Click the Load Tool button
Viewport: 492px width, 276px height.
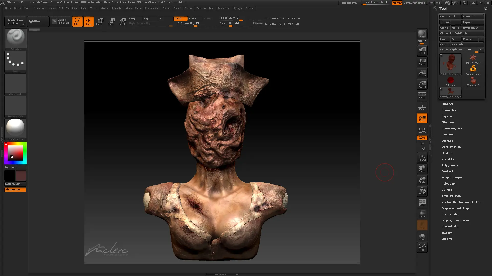[450, 16]
